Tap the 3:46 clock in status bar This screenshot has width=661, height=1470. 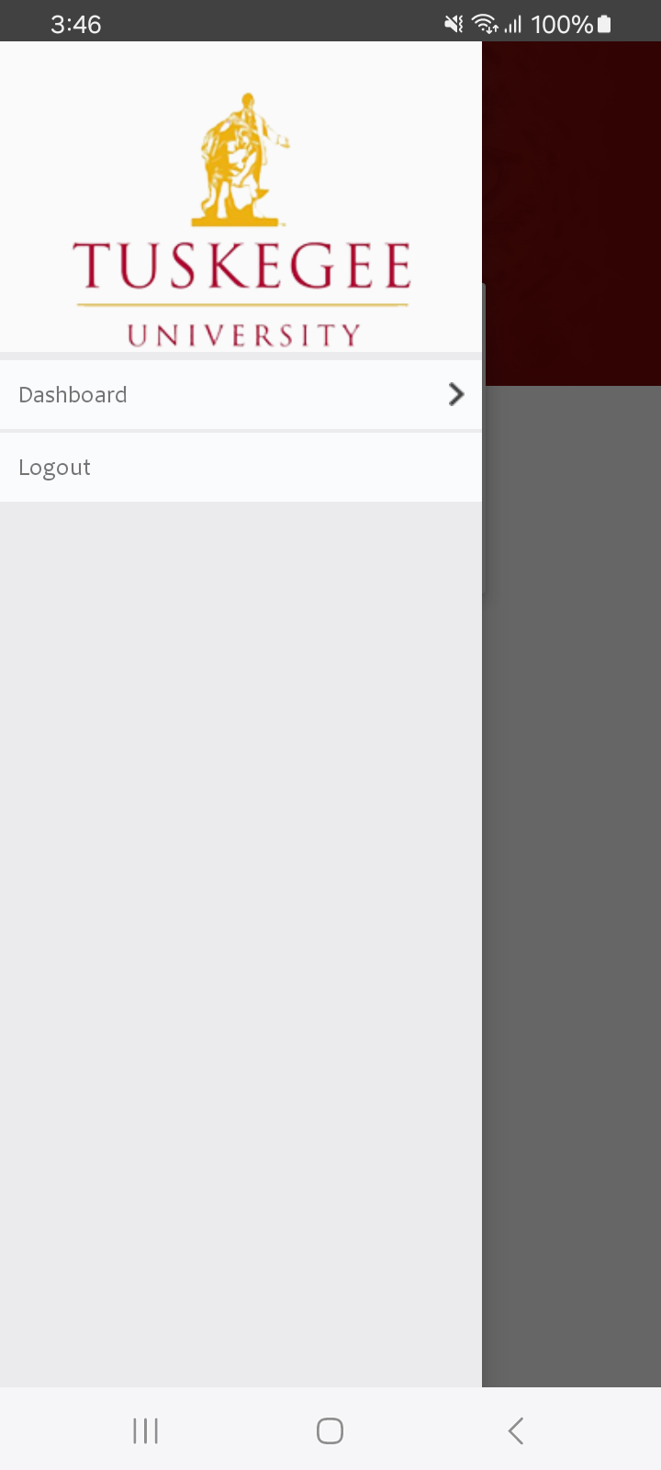pyautogui.click(x=76, y=24)
